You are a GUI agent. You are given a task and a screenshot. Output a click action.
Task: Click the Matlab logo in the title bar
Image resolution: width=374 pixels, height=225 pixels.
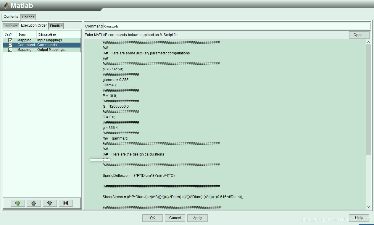(x=6, y=6)
